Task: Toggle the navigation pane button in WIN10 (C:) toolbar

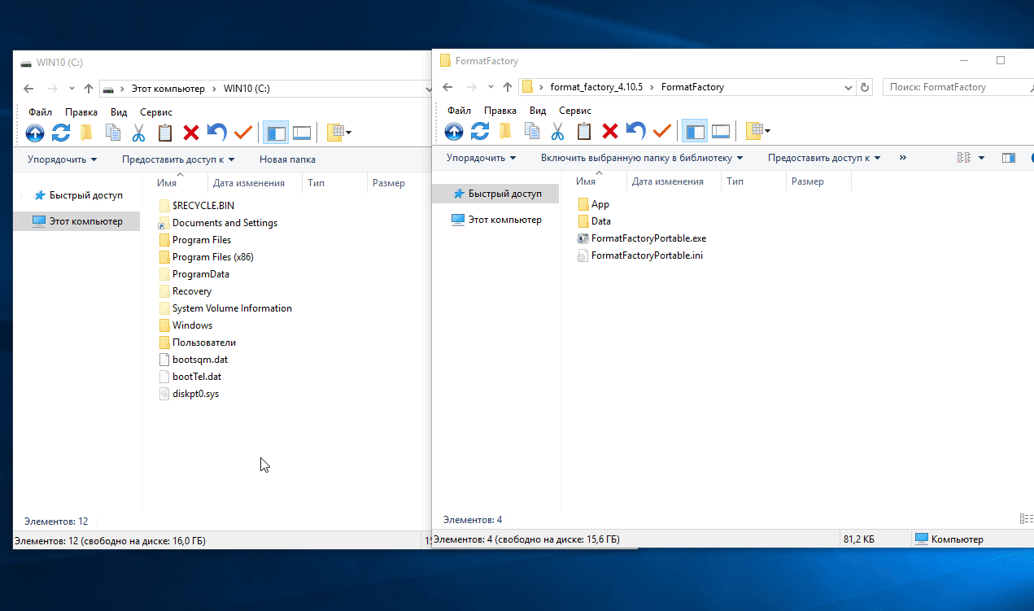Action: (277, 133)
